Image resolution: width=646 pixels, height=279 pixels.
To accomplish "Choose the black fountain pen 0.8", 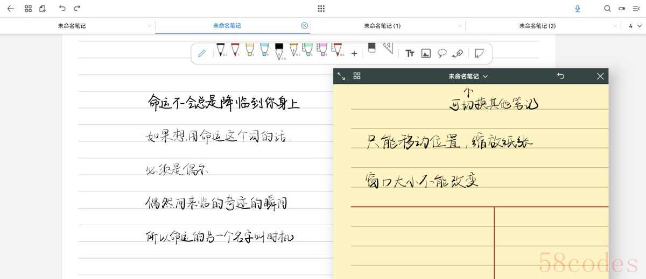I will 279,52.
